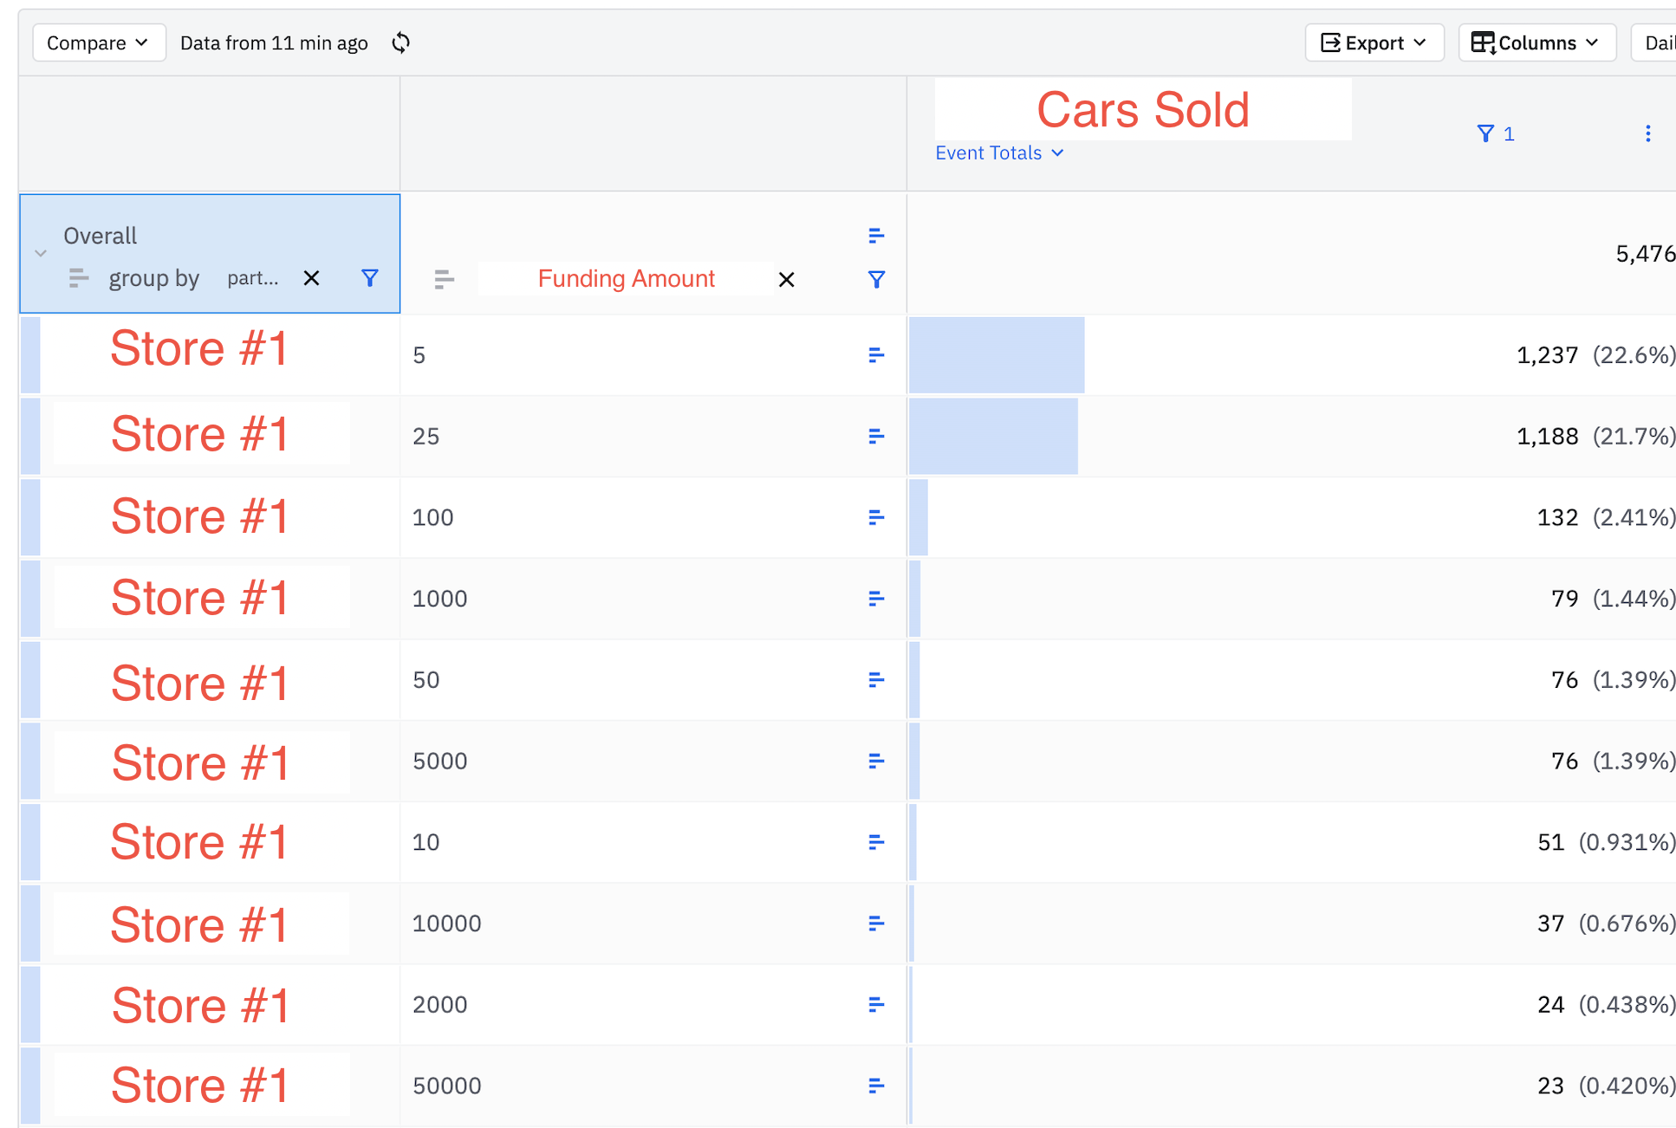Click the blue bar for 1,237

[x=997, y=355]
